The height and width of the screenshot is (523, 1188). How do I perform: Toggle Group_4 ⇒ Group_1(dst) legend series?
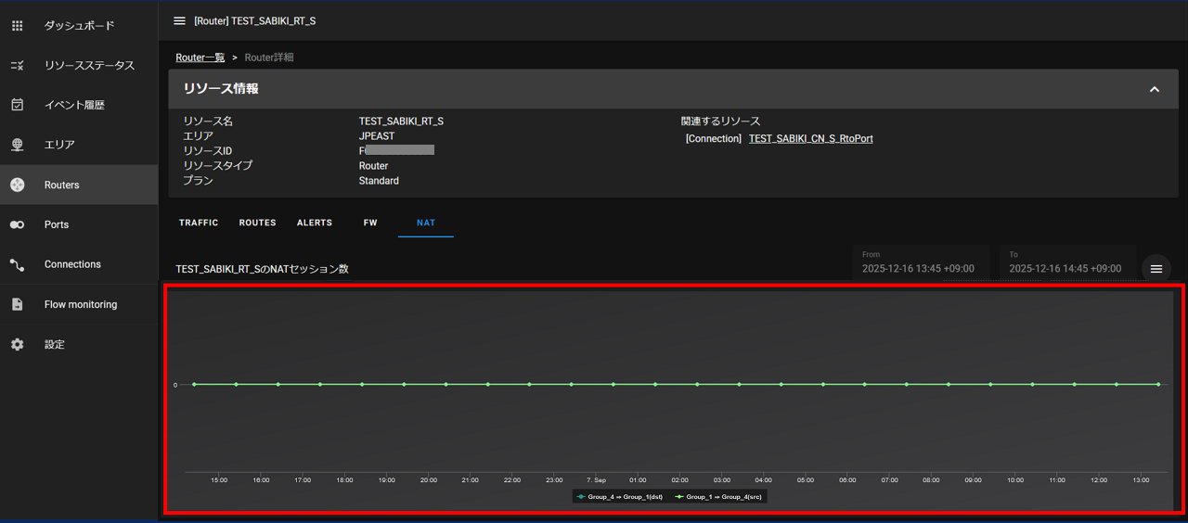619,497
